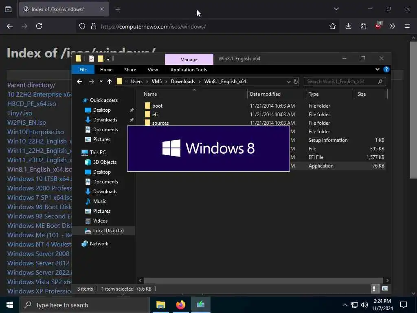Open the File menu in Explorer
This screenshot has height=313, width=417.
[83, 70]
